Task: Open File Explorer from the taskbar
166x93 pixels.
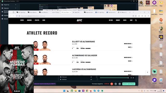Action: [x=75, y=91]
